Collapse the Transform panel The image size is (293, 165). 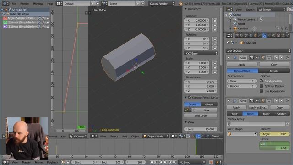pos(186,9)
